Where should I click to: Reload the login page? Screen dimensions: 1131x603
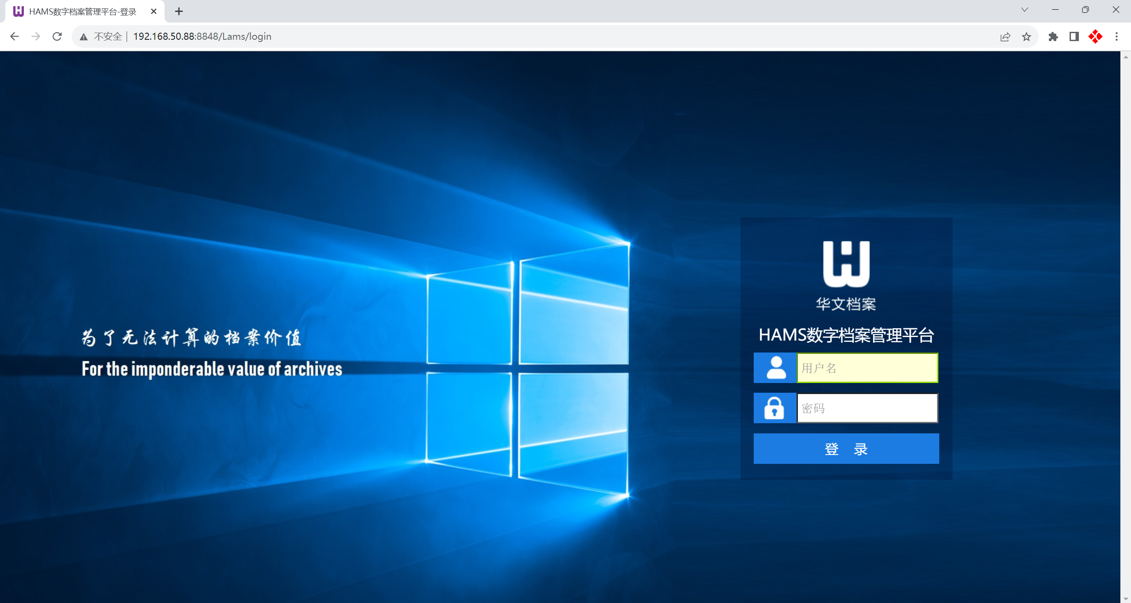coord(57,37)
